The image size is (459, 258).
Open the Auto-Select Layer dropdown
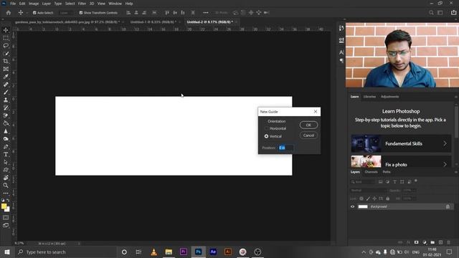pyautogui.click(x=67, y=13)
